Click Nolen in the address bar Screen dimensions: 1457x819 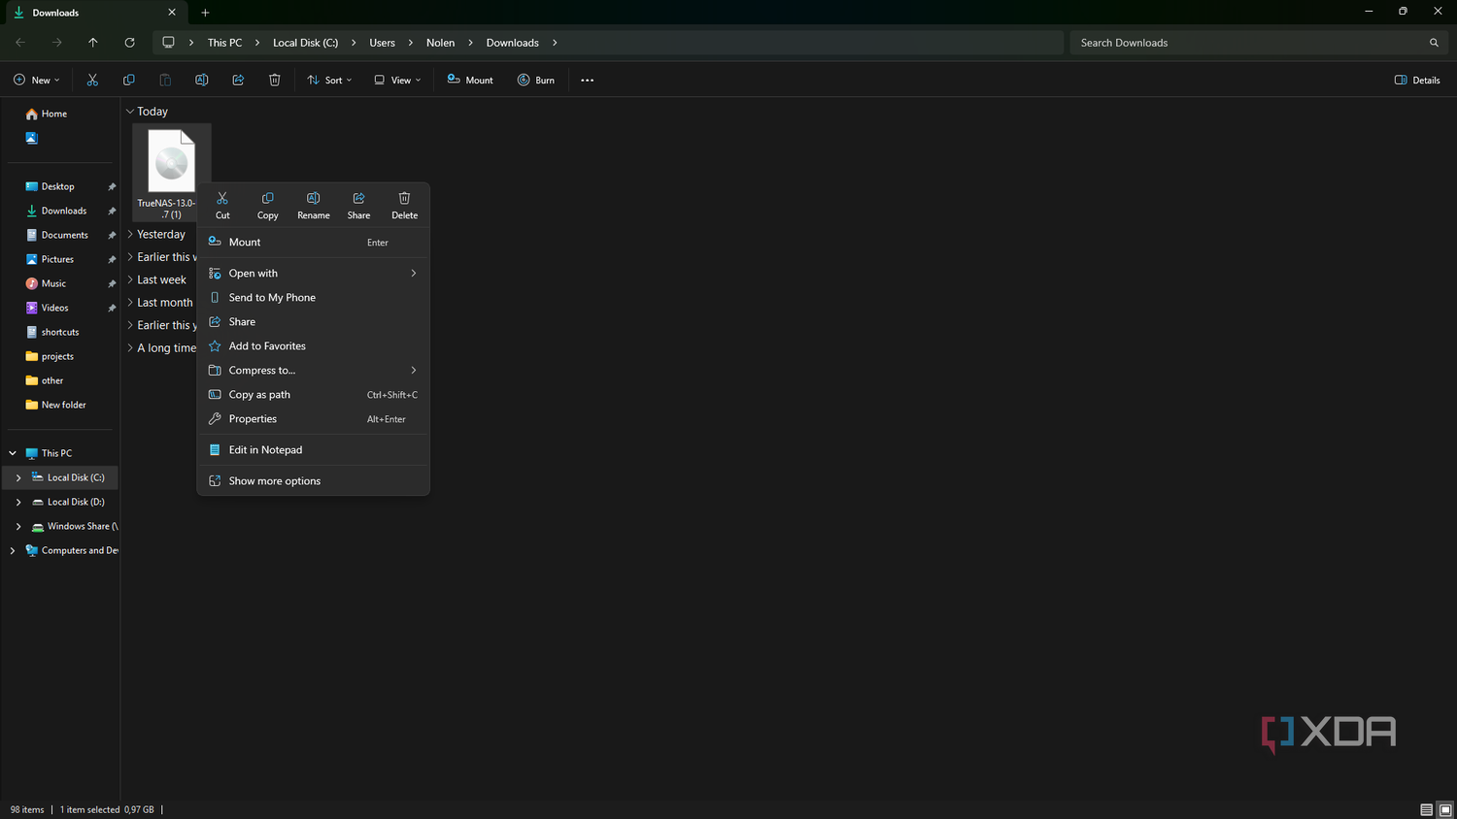[x=440, y=43]
